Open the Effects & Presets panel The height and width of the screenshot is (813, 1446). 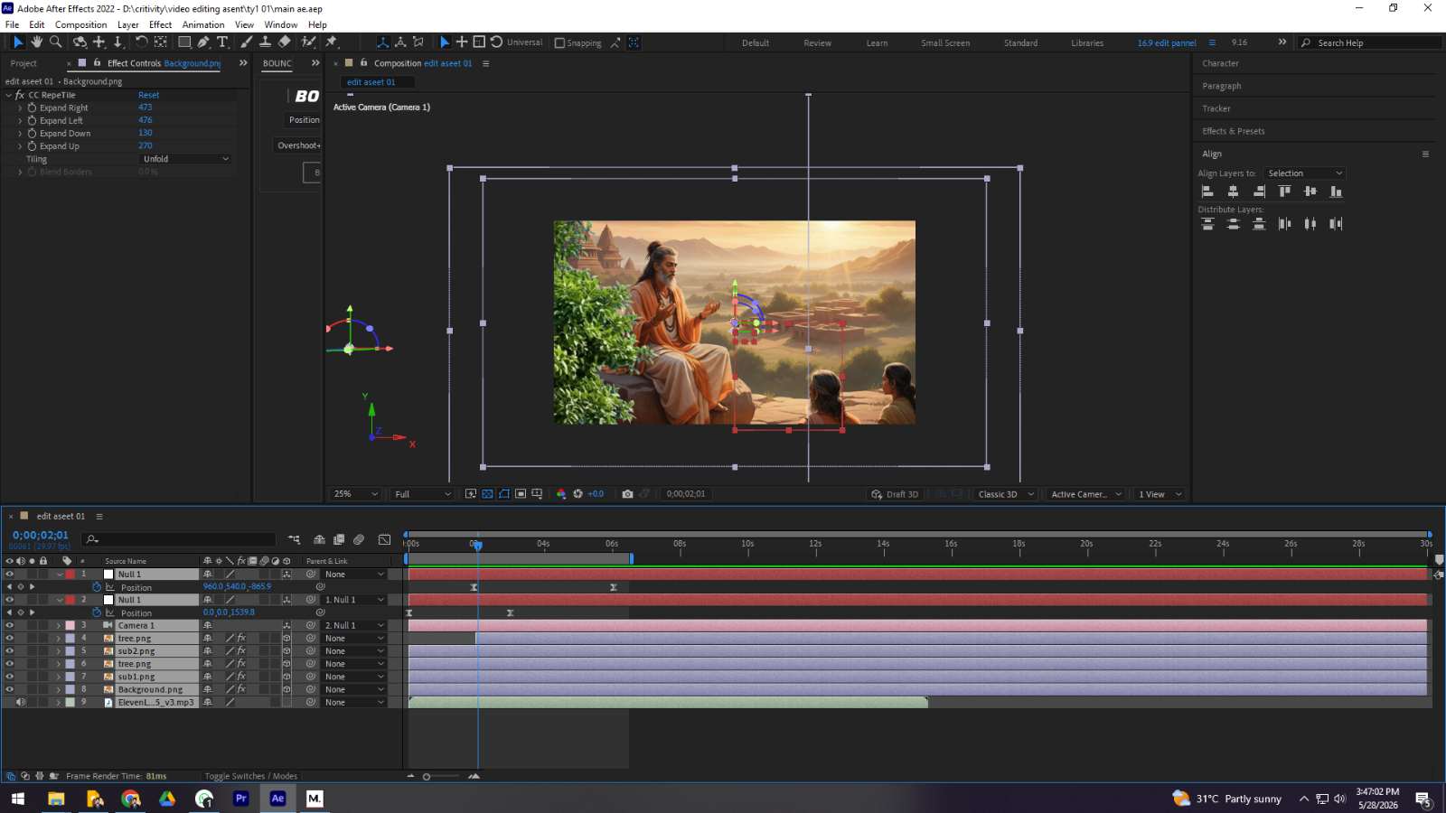(x=1233, y=131)
